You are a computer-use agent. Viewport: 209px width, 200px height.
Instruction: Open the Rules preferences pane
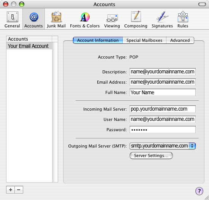(x=183, y=20)
